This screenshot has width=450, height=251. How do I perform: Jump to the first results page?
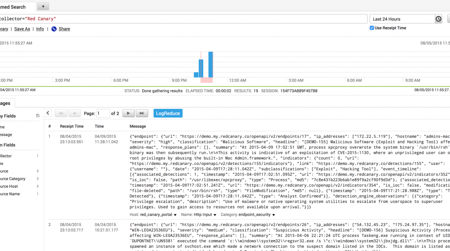coord(61,113)
